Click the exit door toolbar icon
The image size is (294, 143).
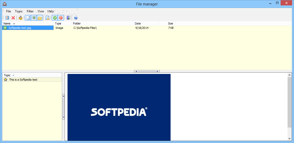point(69,18)
